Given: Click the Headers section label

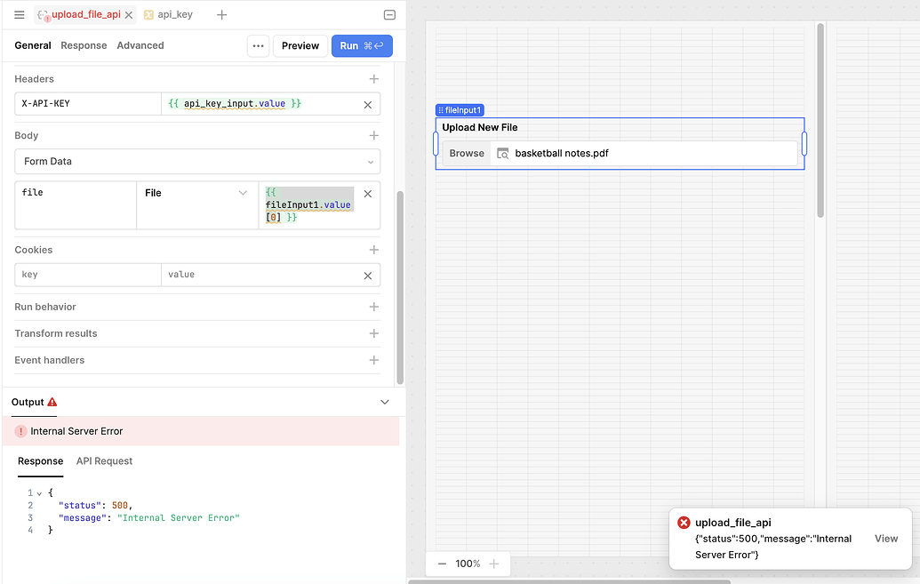Looking at the screenshot, I should (34, 79).
